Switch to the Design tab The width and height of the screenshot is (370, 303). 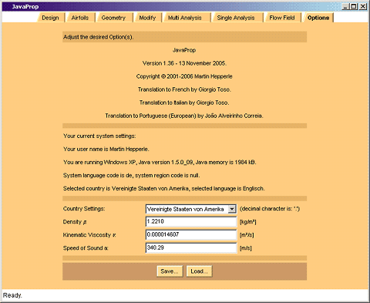coord(50,18)
